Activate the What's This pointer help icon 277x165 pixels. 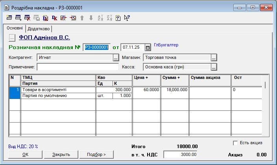pyautogui.click(x=127, y=18)
